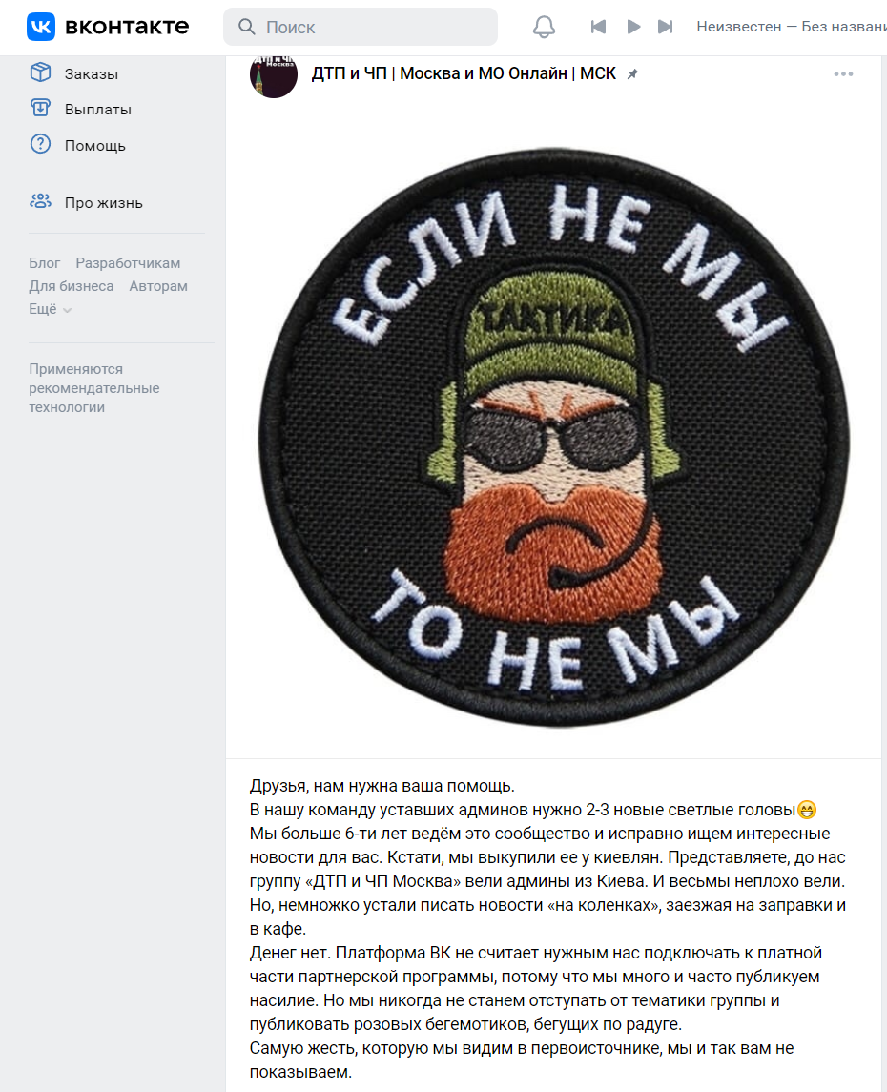
Task: Select the Для бизнеса link
Action: (71, 286)
